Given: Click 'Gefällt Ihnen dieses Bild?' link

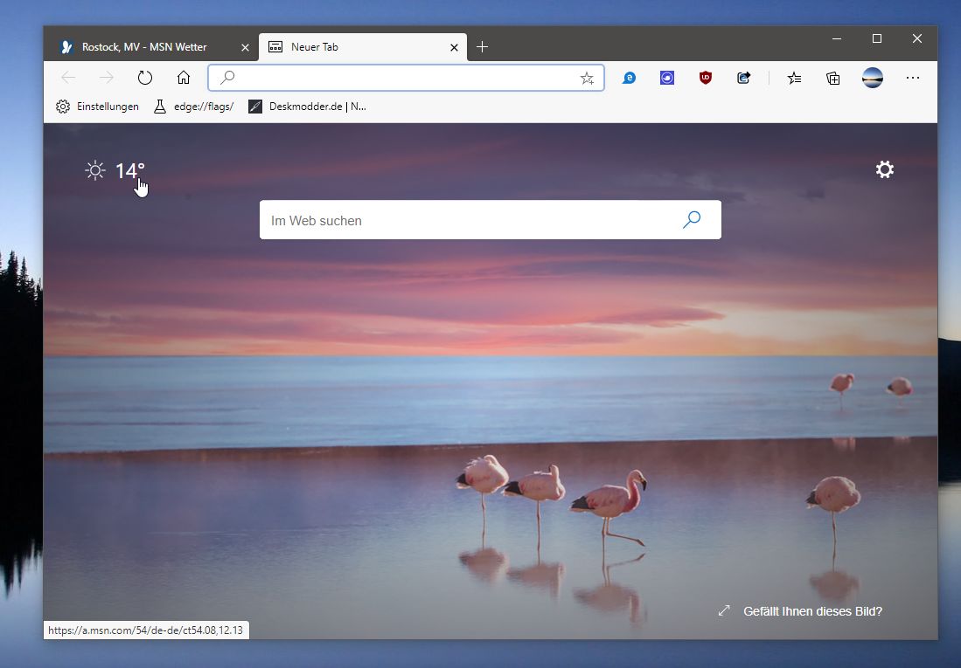Looking at the screenshot, I should pos(812,611).
